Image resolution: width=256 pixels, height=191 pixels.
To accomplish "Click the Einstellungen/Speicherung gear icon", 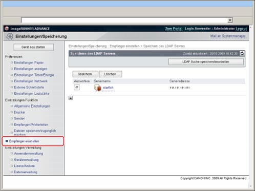I will point(10,36).
